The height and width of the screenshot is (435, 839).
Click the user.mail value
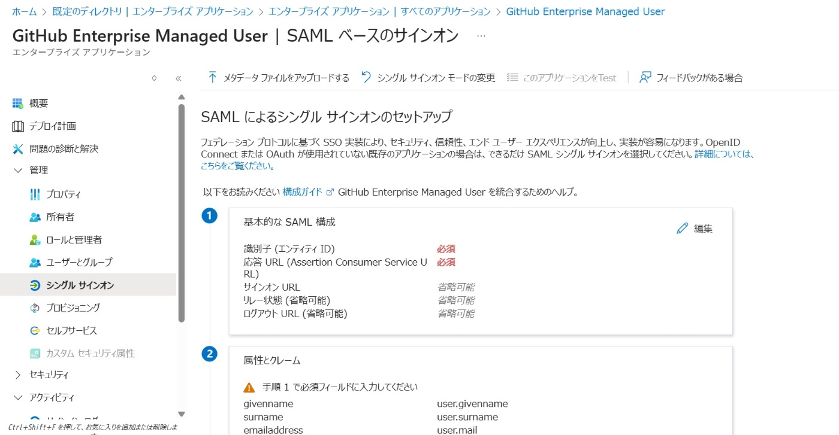(457, 430)
